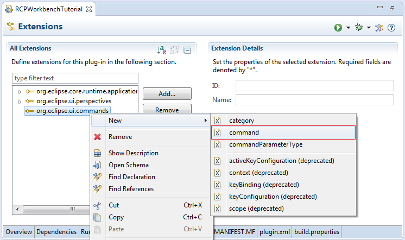Click the Show Description printer icon
This screenshot has width=405, height=240.
point(97,153)
